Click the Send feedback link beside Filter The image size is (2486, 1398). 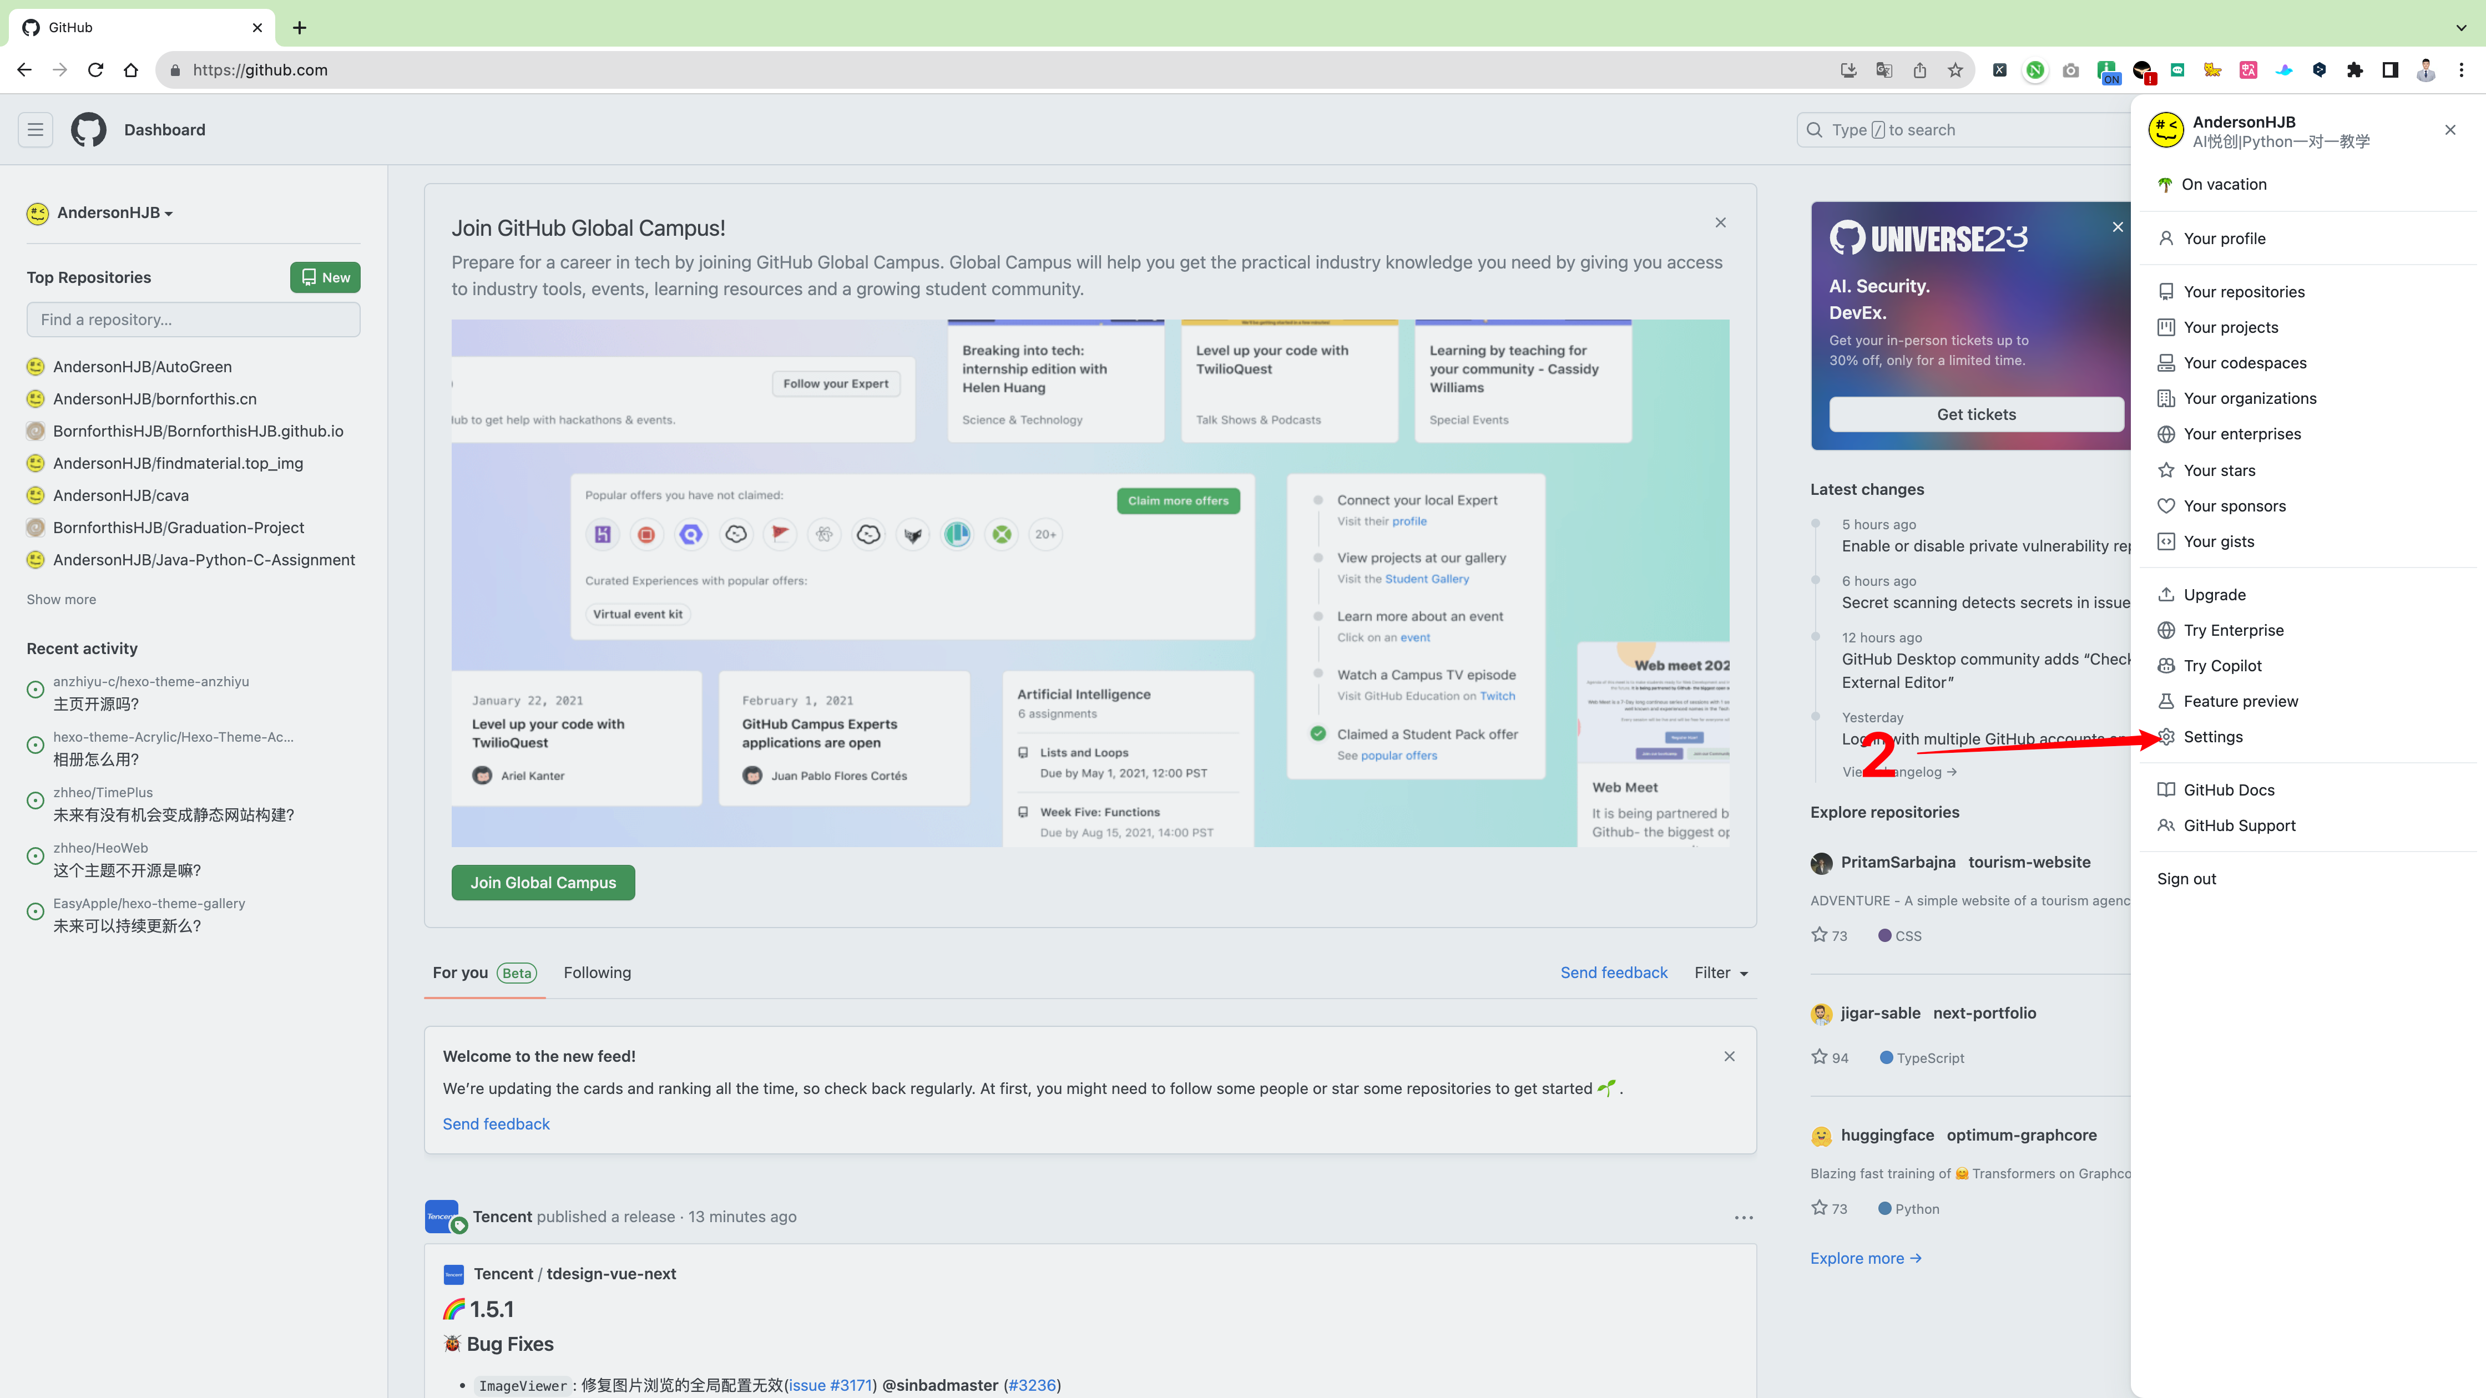1614,972
